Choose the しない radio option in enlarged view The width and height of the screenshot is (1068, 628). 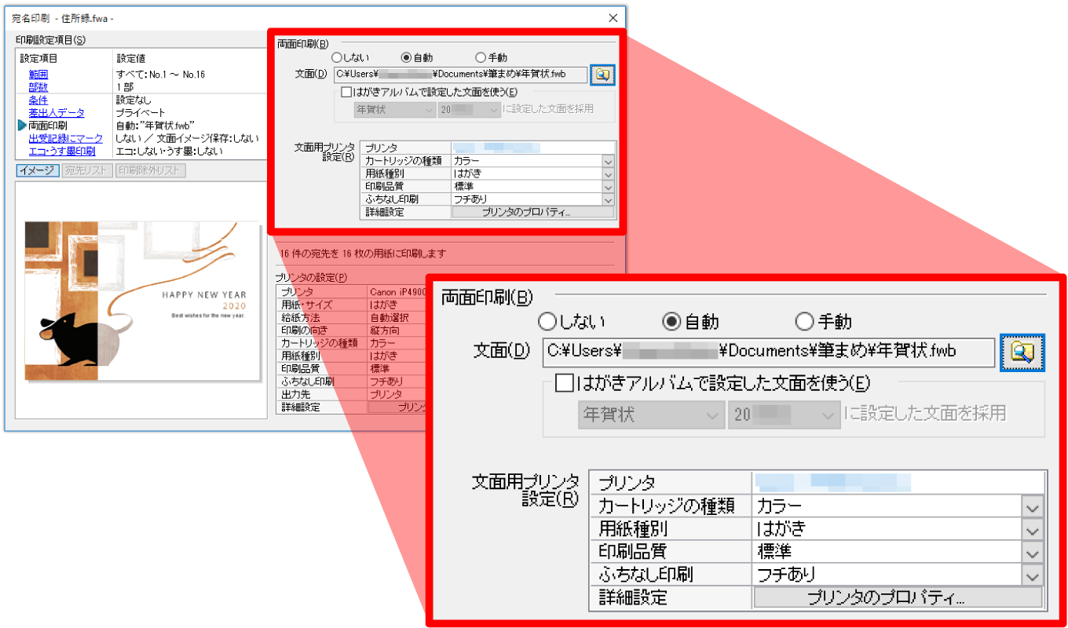pyautogui.click(x=547, y=322)
